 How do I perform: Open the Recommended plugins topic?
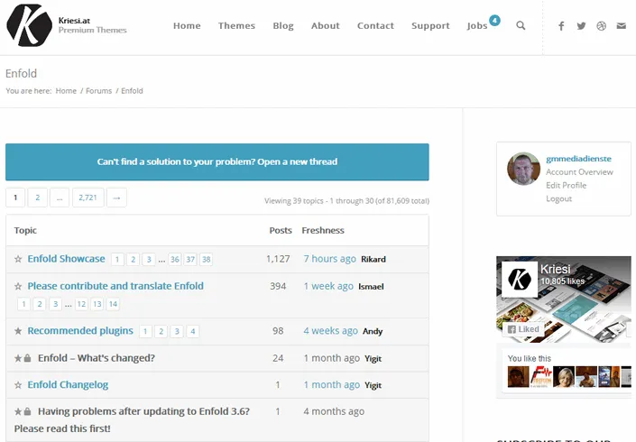coord(80,330)
